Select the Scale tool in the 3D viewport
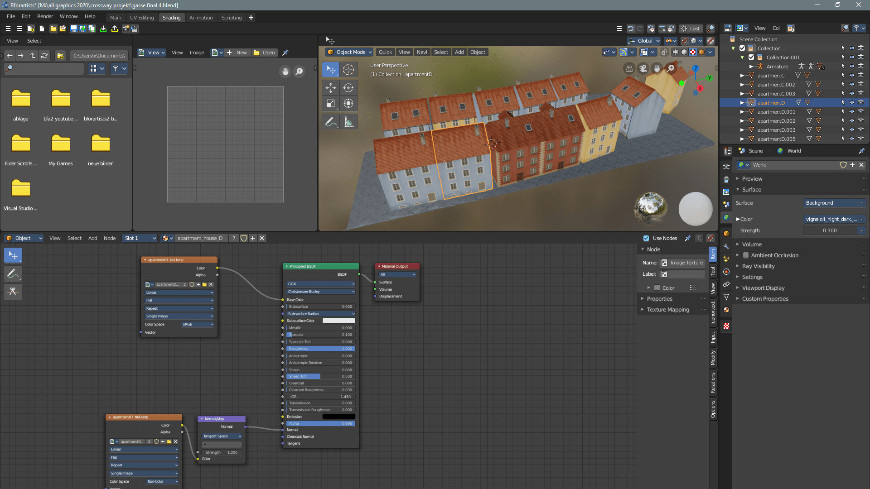Screen dimensions: 870x489 (x=331, y=103)
